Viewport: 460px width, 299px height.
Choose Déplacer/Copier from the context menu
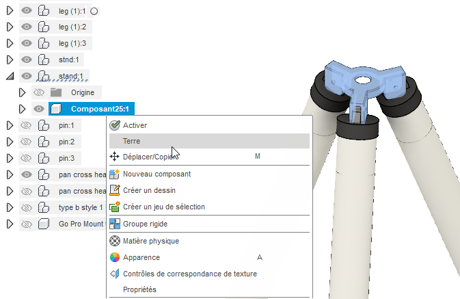pyautogui.click(x=209, y=157)
